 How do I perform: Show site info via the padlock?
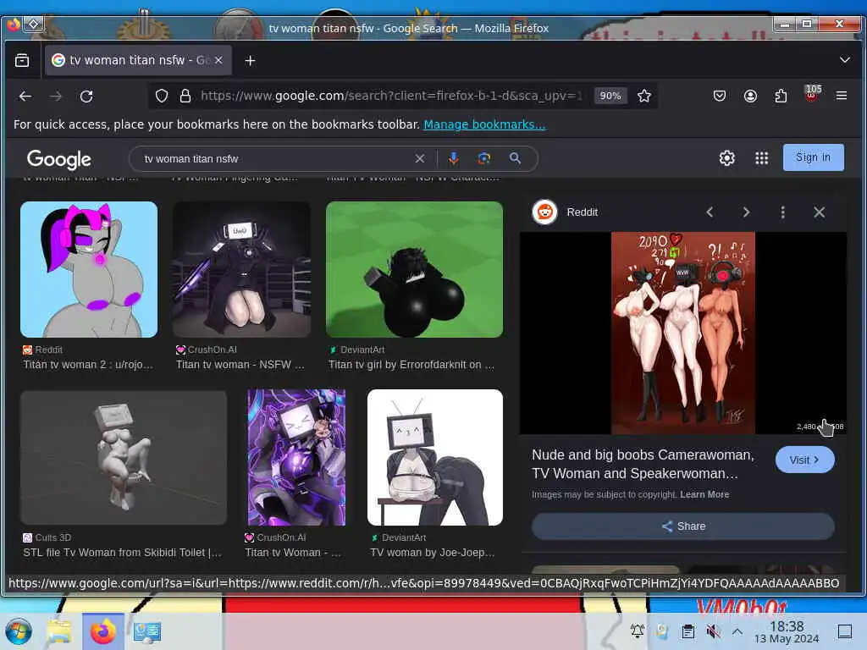tap(185, 96)
